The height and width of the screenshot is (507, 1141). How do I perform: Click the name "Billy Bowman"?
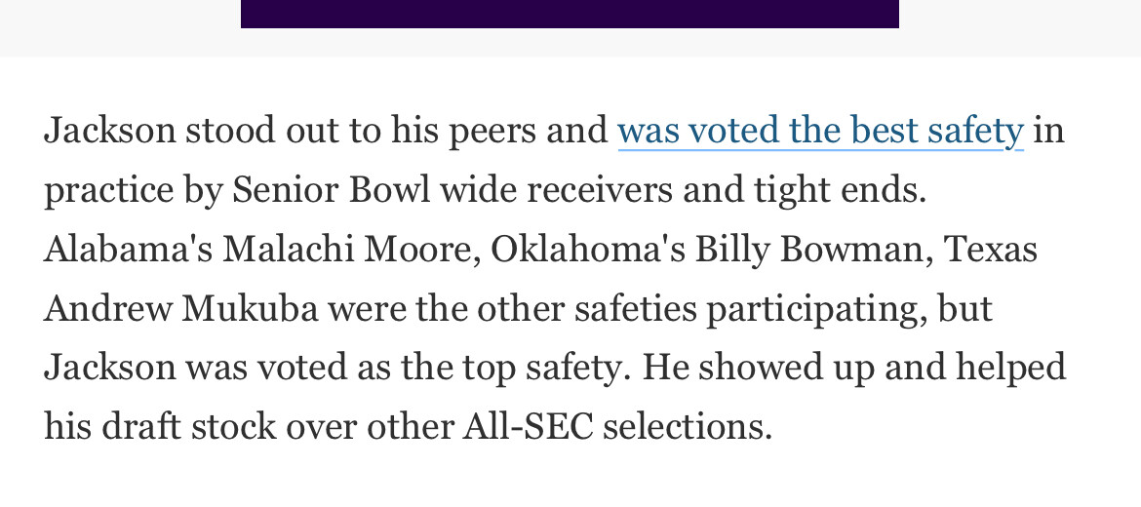click(808, 250)
